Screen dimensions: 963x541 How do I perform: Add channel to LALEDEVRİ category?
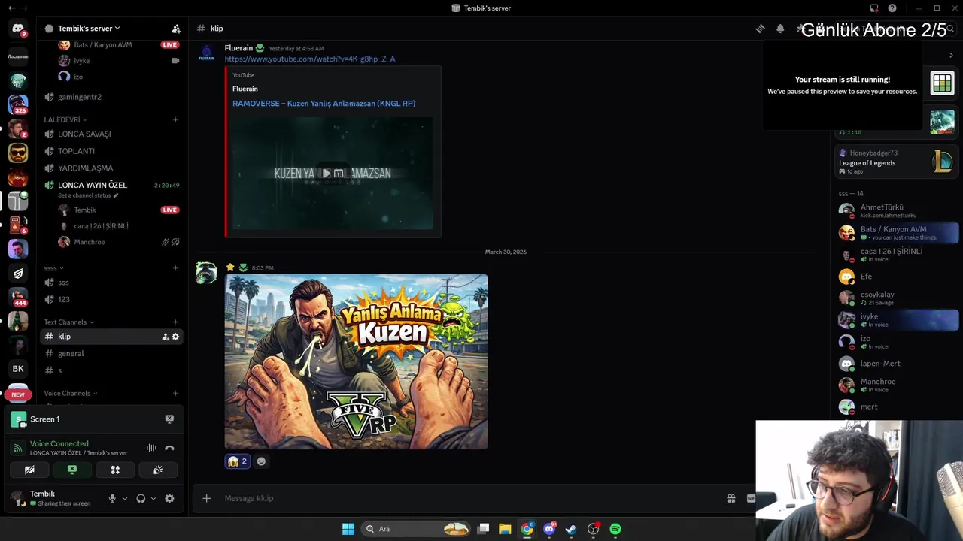tap(175, 119)
